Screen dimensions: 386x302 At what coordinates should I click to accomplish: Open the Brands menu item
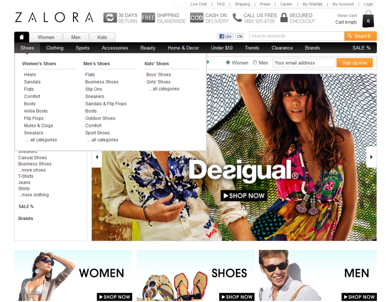coord(312,48)
